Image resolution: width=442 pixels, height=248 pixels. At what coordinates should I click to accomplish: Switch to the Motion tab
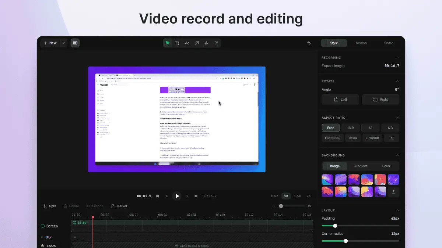coord(361,43)
